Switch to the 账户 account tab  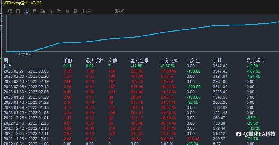click(x=87, y=12)
